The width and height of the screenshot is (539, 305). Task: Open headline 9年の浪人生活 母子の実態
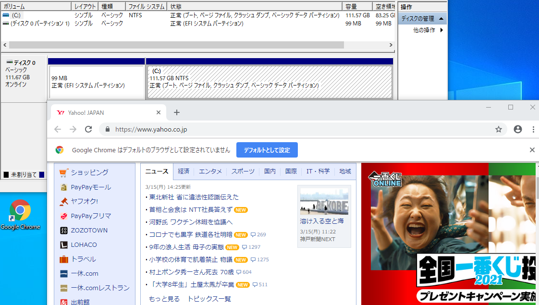pos(186,247)
